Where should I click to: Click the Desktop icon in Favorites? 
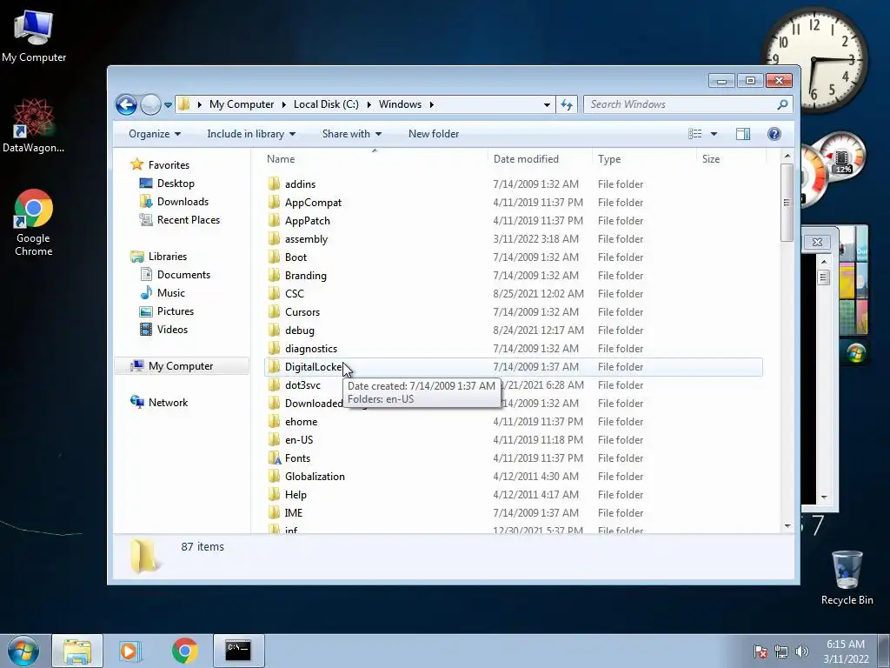[x=146, y=183]
